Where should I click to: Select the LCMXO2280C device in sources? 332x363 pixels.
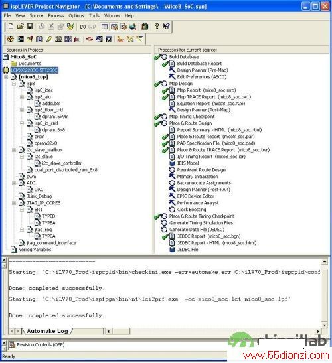(35, 70)
